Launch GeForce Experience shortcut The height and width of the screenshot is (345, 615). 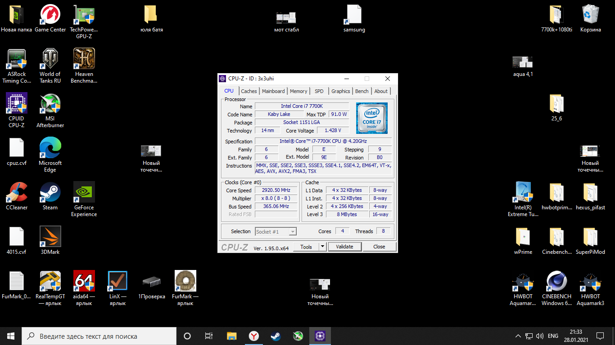84,199
